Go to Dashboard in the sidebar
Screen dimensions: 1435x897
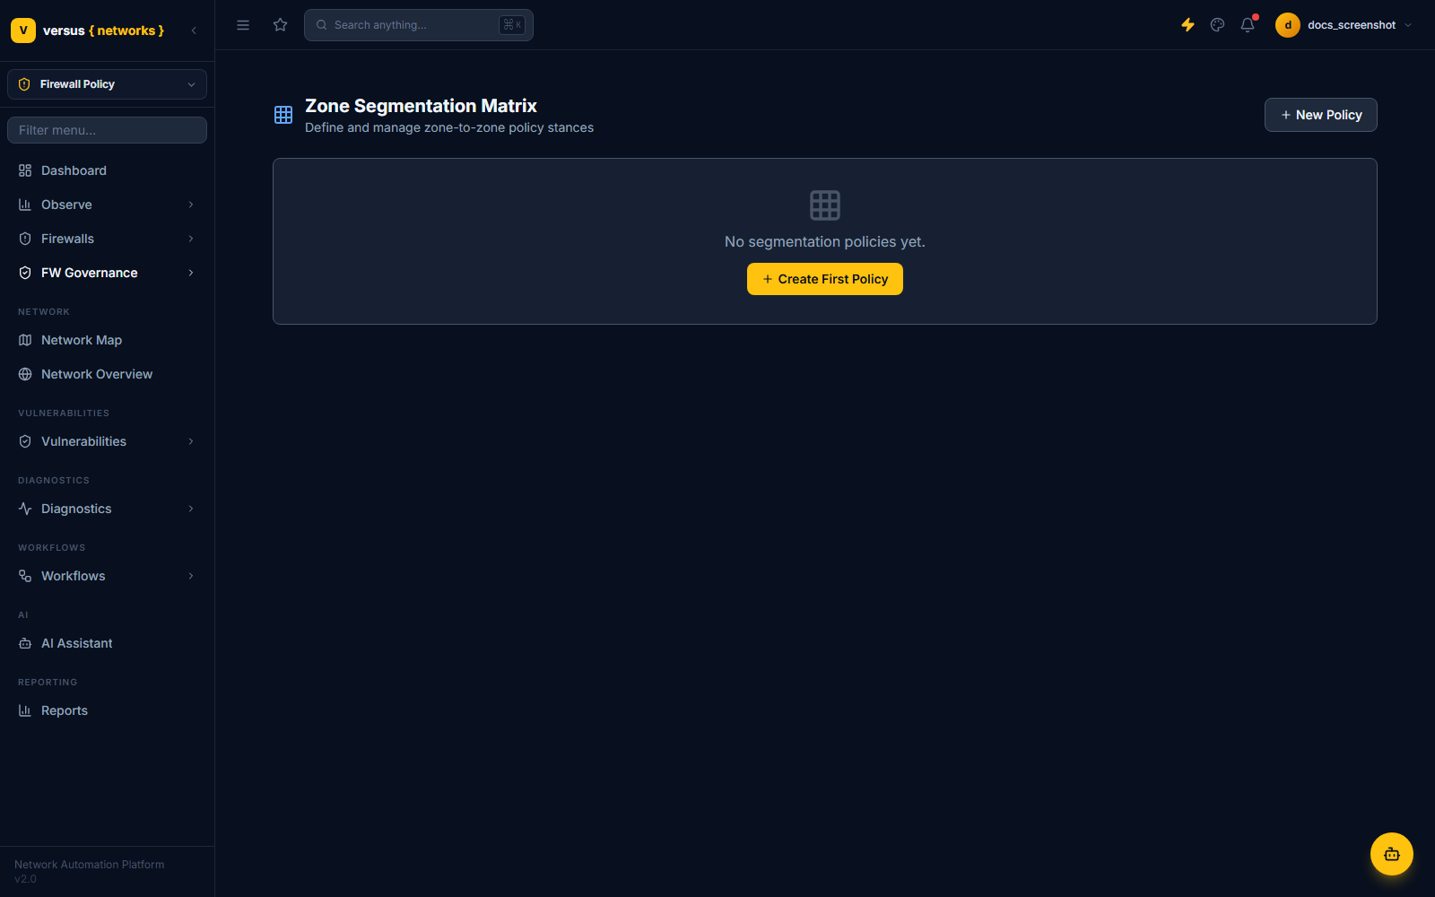click(x=107, y=170)
